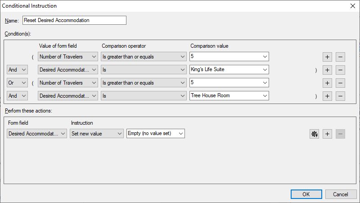360x203 pixels.
Task: Open comparison operator dropdown in Or row
Action: 143,83
